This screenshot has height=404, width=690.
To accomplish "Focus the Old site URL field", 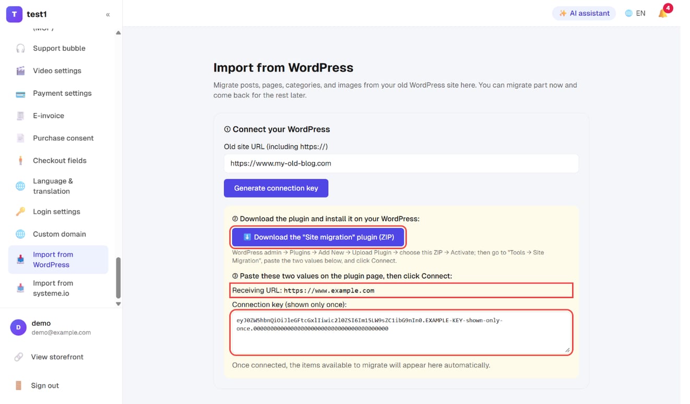I will (x=401, y=163).
